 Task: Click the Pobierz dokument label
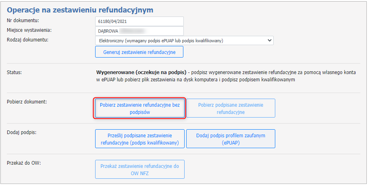click(x=27, y=101)
